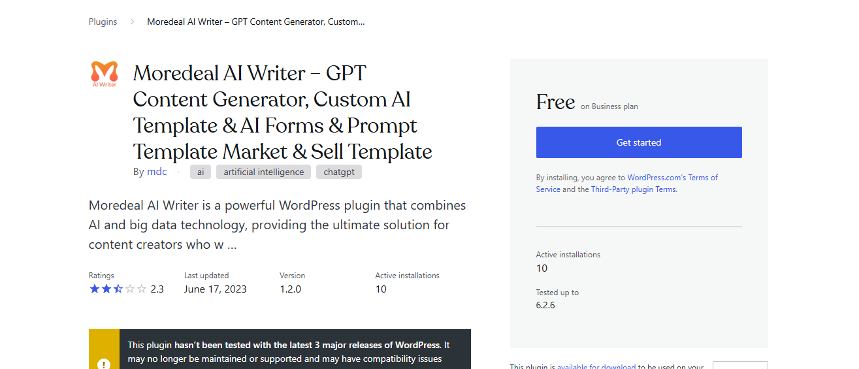The image size is (859, 369).
Task: Open the author mdc link
Action: [x=157, y=172]
